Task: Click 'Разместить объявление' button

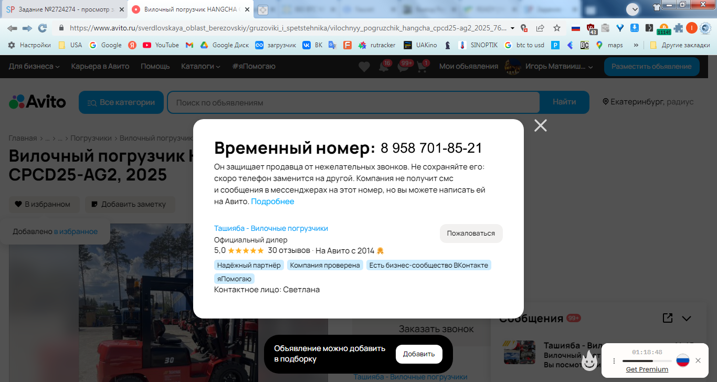Action: pos(651,67)
